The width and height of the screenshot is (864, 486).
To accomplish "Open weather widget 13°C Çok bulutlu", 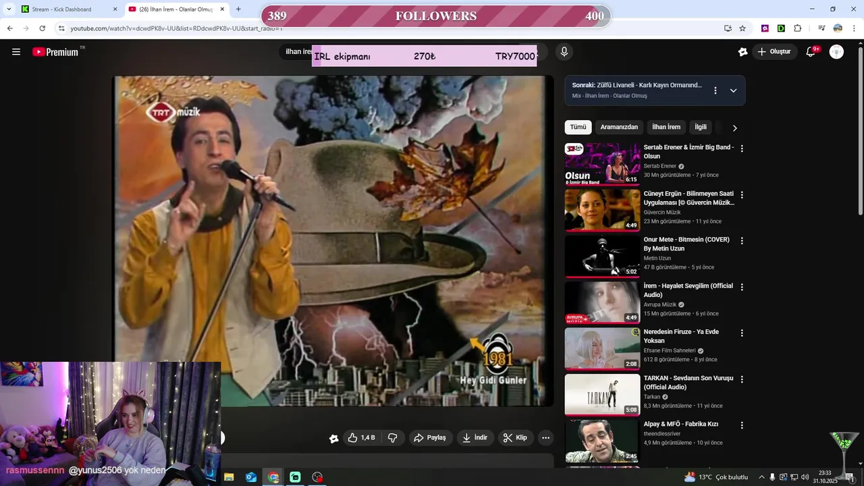I will coord(716,477).
